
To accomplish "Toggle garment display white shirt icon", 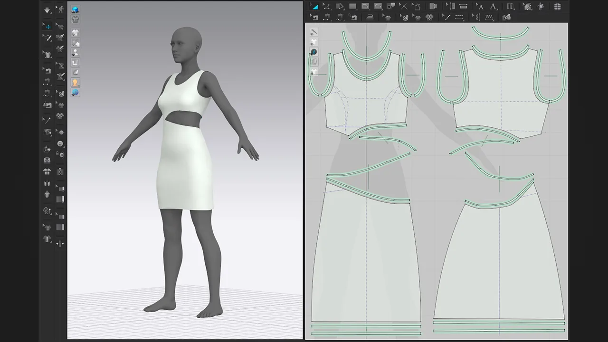I will [75, 32].
